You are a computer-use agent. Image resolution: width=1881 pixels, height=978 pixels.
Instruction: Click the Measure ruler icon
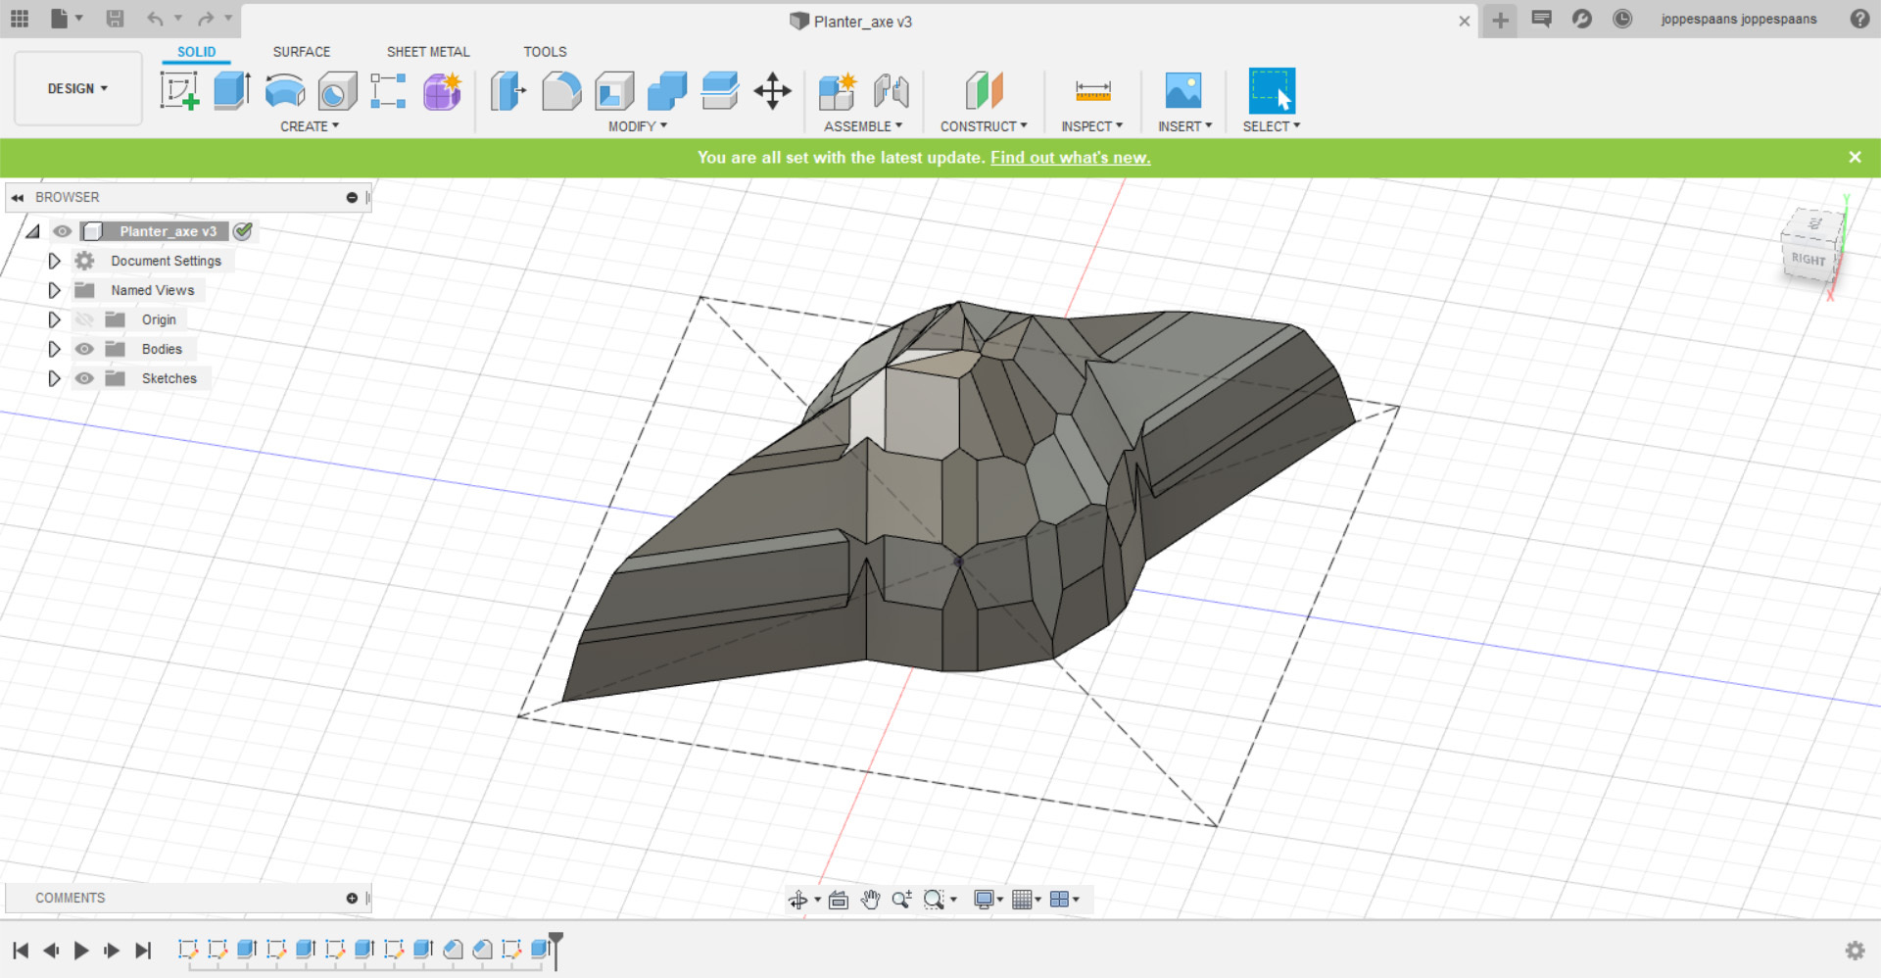pyautogui.click(x=1092, y=91)
